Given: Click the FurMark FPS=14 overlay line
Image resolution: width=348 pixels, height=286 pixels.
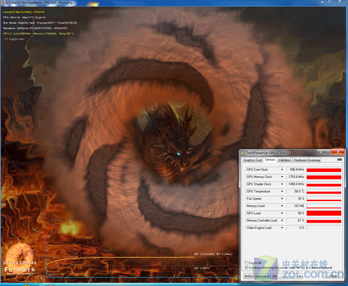Looking at the screenshot, I should (x=24, y=12).
